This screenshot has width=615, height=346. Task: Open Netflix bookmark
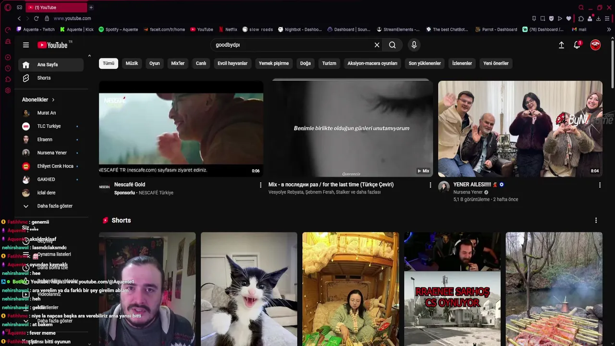pos(228,29)
